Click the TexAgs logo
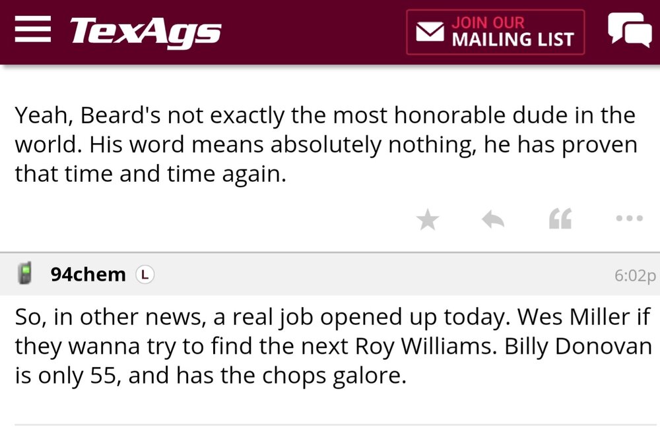The width and height of the screenshot is (660, 431). [x=145, y=32]
